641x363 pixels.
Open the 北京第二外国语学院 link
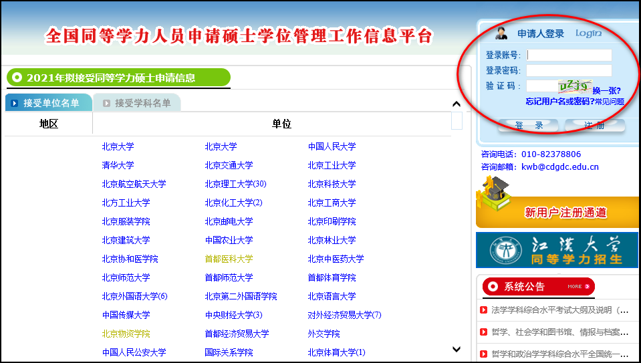(x=241, y=296)
